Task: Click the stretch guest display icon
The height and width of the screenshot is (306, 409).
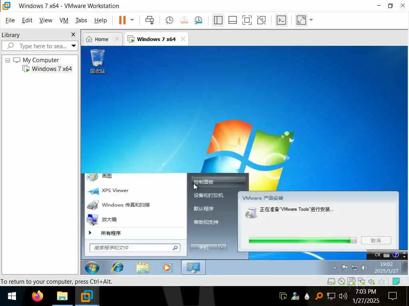Action: (x=301, y=20)
